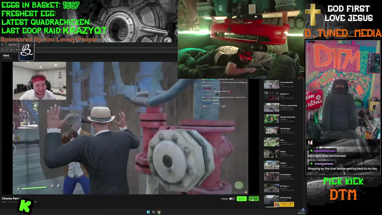The image size is (382, 215).
Task: Click the streamer webcam overlay in the clip
Action: point(39,81)
